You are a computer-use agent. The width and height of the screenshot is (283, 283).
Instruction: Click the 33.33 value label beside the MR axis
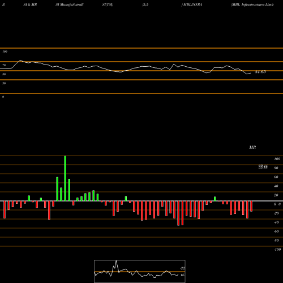pyautogui.click(x=263, y=167)
